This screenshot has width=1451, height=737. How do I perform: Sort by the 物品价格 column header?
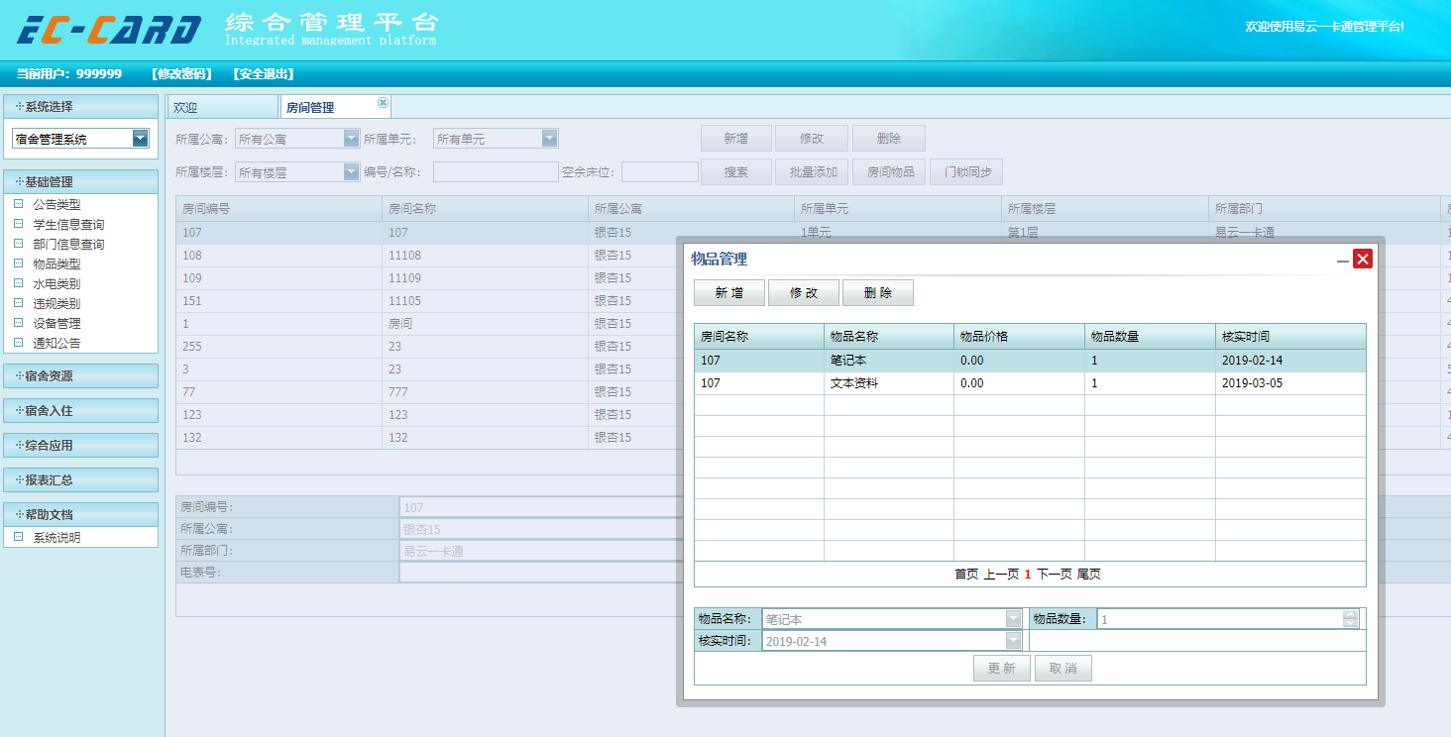(1019, 337)
